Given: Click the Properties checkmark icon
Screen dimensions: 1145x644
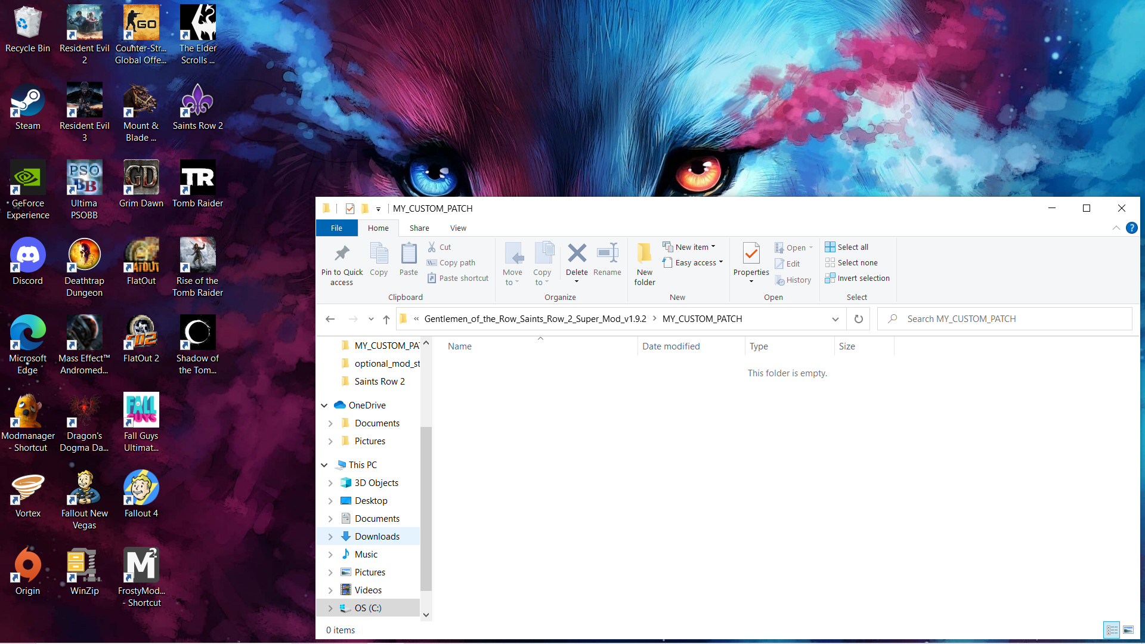Looking at the screenshot, I should click(x=751, y=253).
